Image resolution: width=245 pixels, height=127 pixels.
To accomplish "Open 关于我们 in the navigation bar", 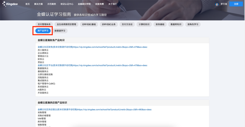I will pyautogui.click(x=112, y=4).
